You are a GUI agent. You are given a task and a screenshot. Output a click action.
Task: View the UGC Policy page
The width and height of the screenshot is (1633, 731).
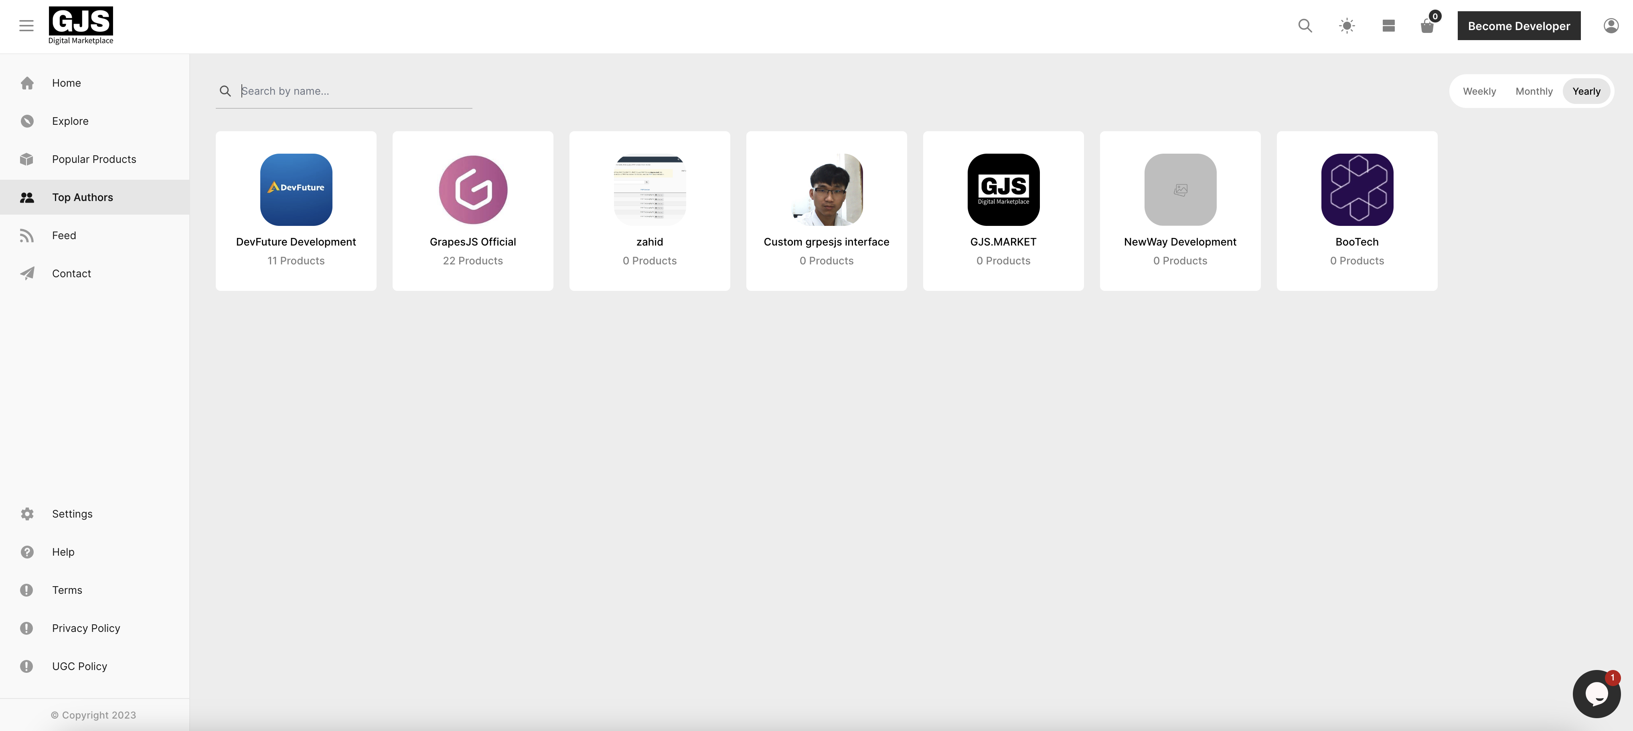(95, 666)
